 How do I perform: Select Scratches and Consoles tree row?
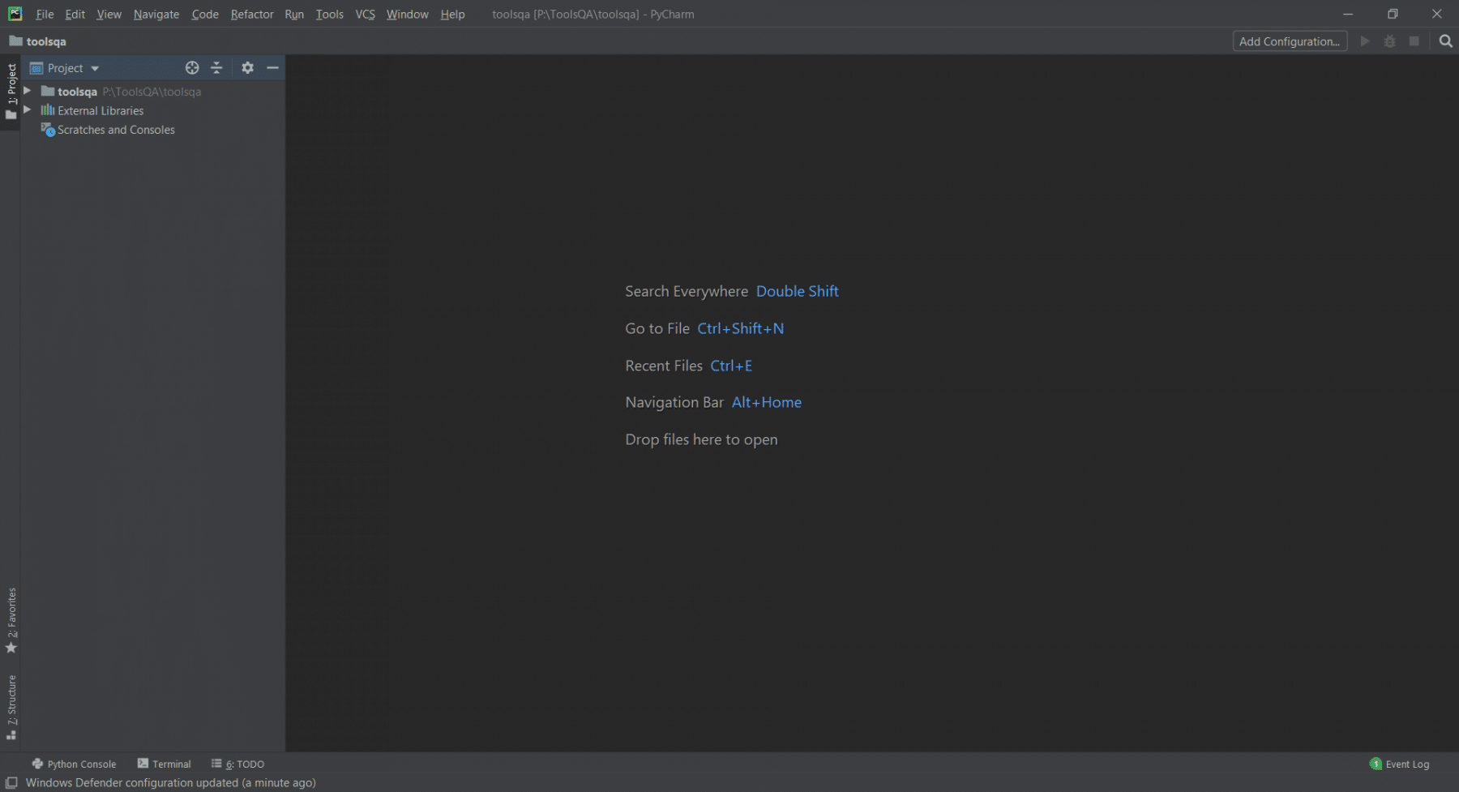pos(152,130)
